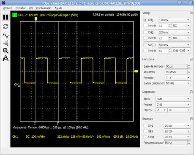The width and height of the screenshot is (194, 155).
Task: Open CH1 100 mV voltage dropdown
Action: coord(175,20)
